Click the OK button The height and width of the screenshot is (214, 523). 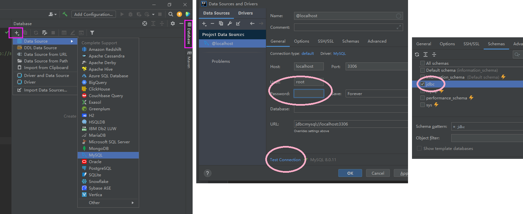tap(350, 173)
